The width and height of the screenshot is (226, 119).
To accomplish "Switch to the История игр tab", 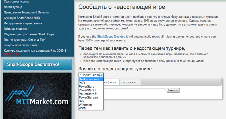I will click(x=130, y=82).
